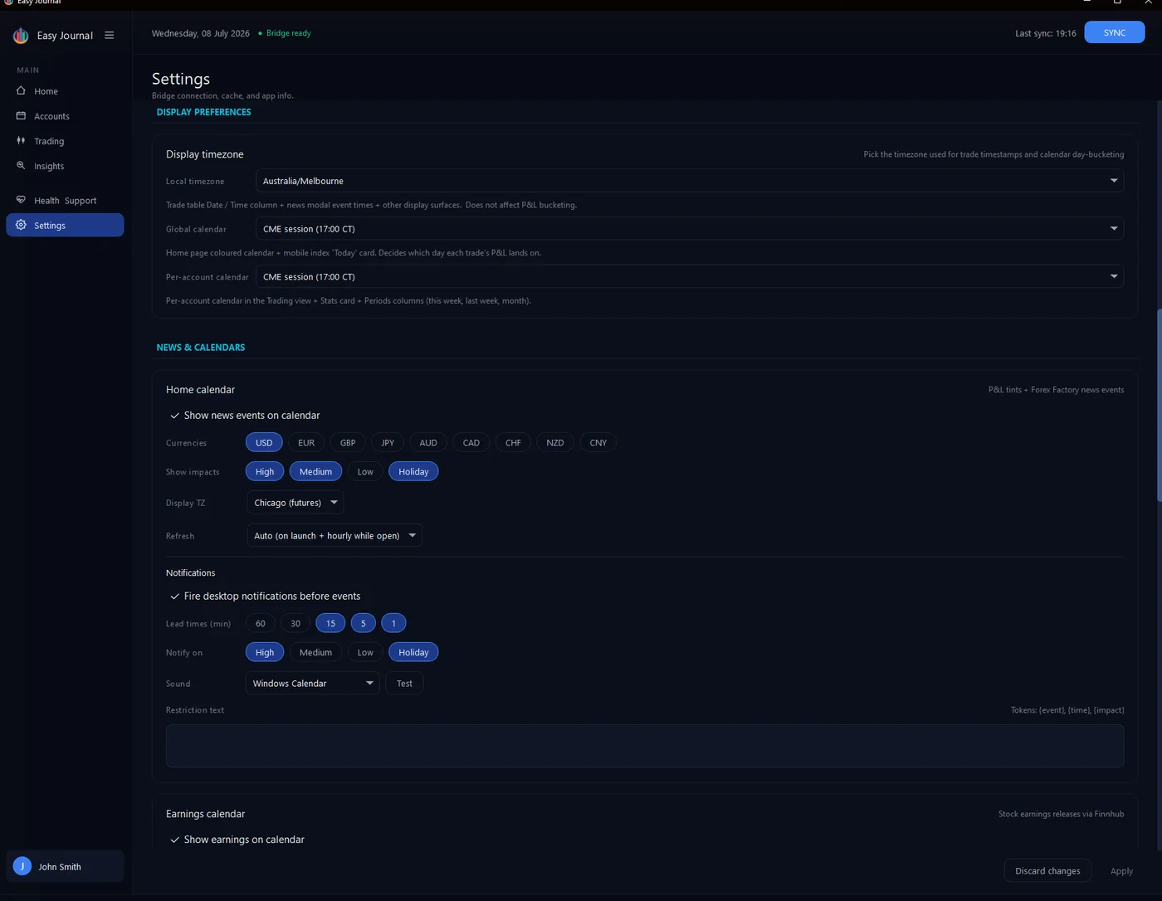The height and width of the screenshot is (901, 1162).
Task: Toggle Show news events on calendar
Action: [244, 415]
